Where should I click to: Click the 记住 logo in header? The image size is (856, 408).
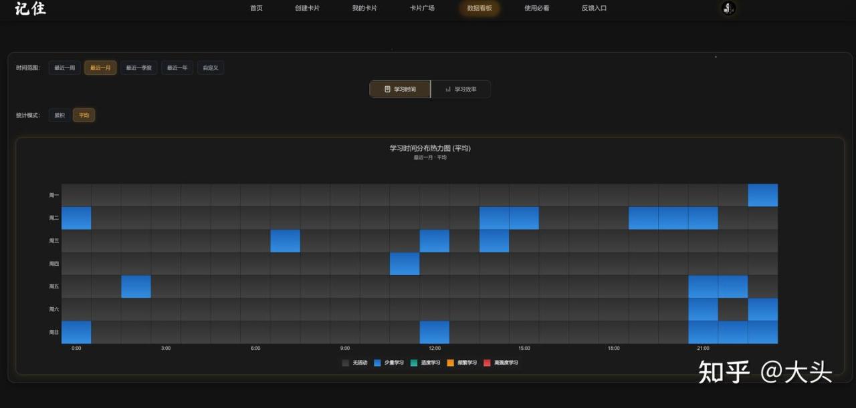pyautogui.click(x=30, y=9)
